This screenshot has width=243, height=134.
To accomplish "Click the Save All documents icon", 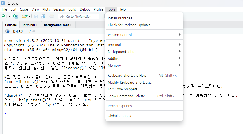I will coord(43,16).
